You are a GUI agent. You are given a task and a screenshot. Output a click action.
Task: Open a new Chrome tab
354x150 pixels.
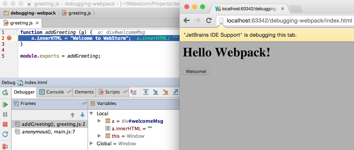coord(296,9)
